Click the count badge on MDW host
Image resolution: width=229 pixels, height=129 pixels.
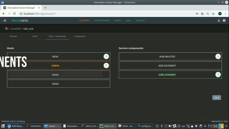click(x=106, y=56)
